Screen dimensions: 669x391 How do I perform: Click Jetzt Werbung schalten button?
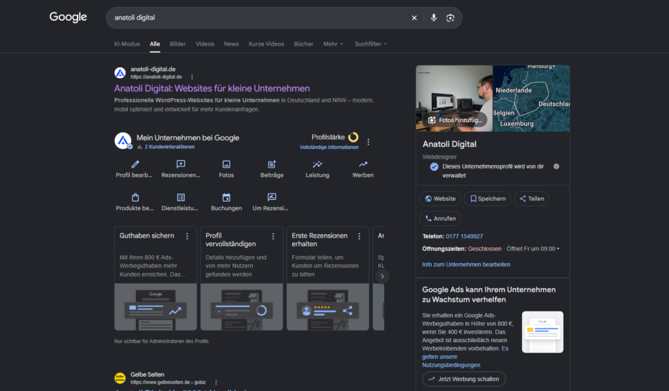coord(464,379)
